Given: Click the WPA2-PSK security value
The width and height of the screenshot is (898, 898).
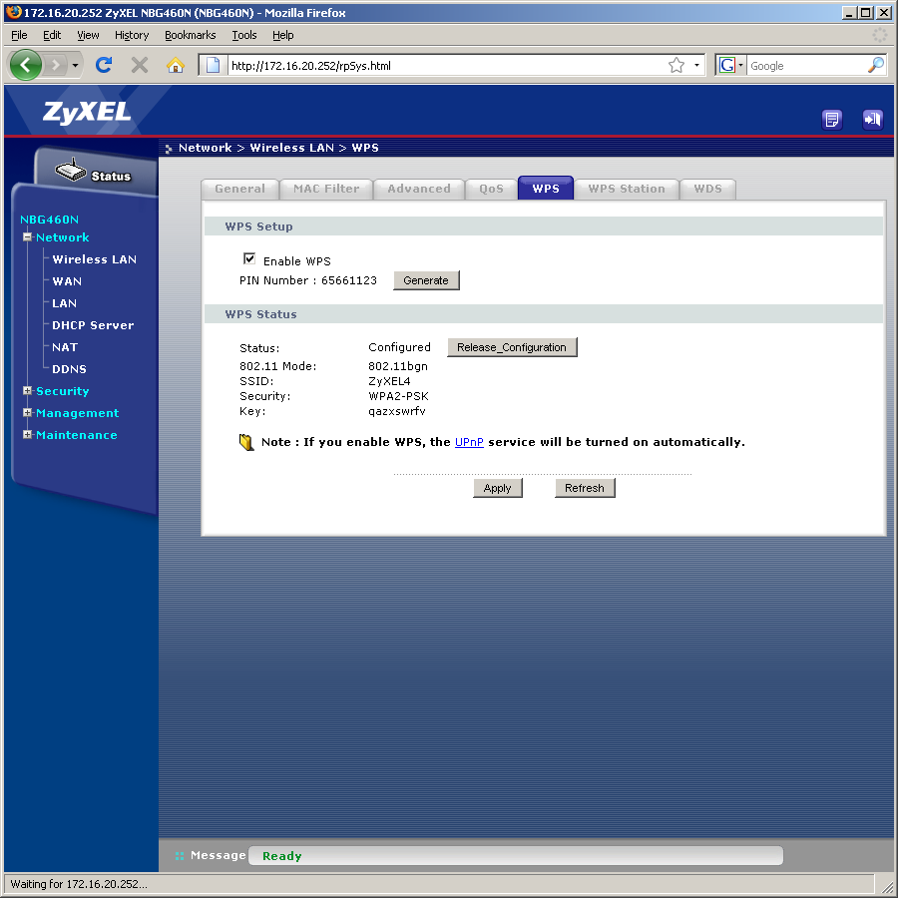Looking at the screenshot, I should [x=398, y=396].
